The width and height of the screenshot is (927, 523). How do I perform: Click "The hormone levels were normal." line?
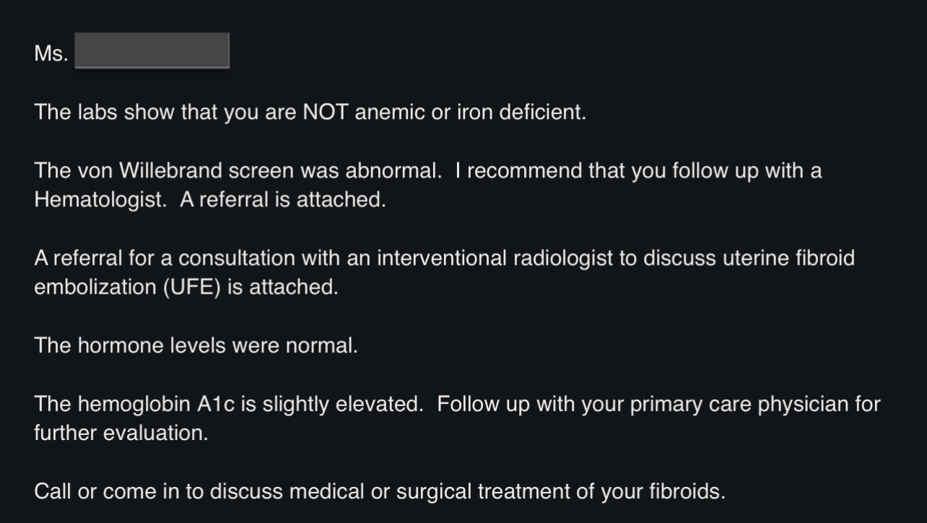click(196, 346)
